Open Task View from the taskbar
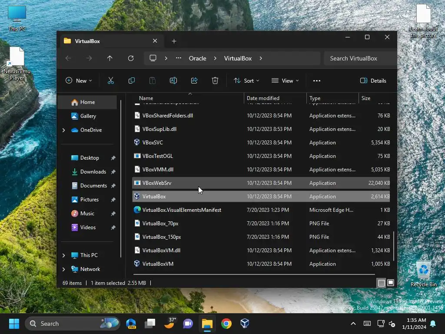The width and height of the screenshot is (445, 334). tap(150, 323)
